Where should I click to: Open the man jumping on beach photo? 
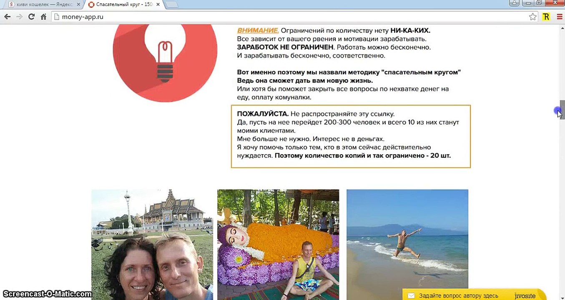407,245
